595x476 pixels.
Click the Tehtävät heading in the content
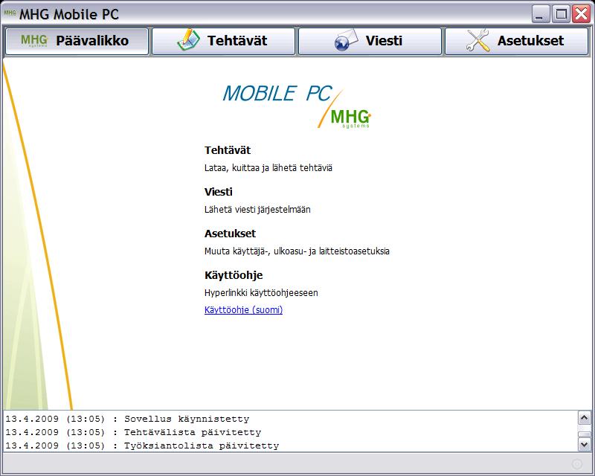pos(228,150)
